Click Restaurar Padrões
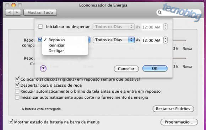The image size is (206, 130). [173, 109]
